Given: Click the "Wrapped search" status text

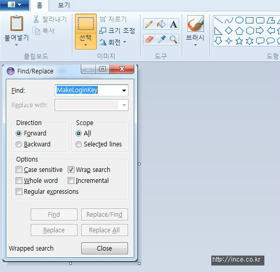Looking at the screenshot, I should click(x=31, y=249).
